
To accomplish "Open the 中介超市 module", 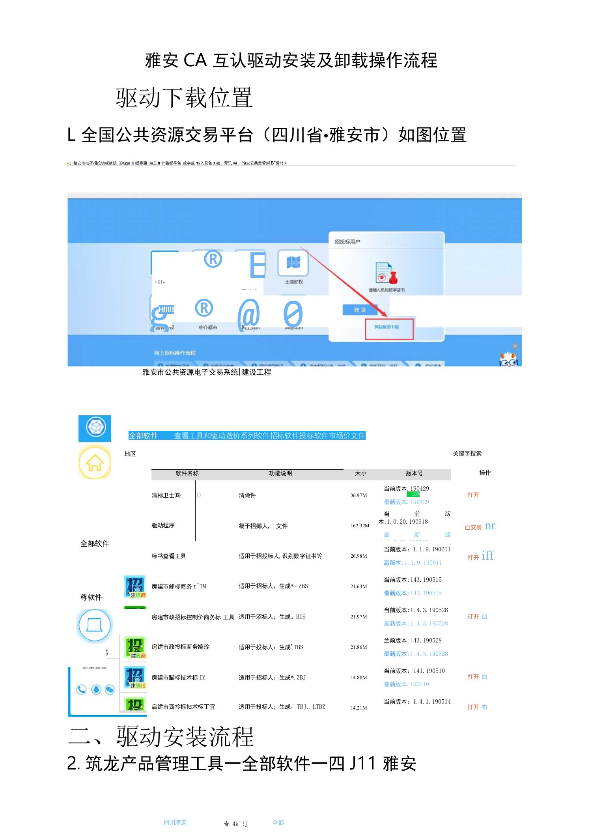I will click(207, 327).
